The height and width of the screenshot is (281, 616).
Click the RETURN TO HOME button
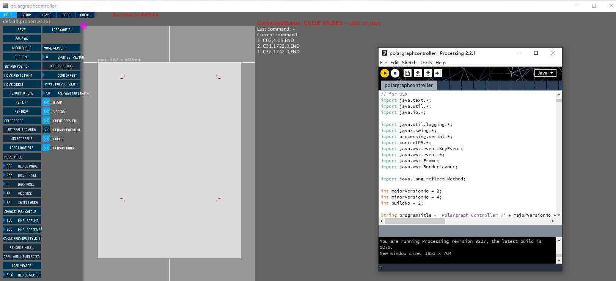(22, 93)
